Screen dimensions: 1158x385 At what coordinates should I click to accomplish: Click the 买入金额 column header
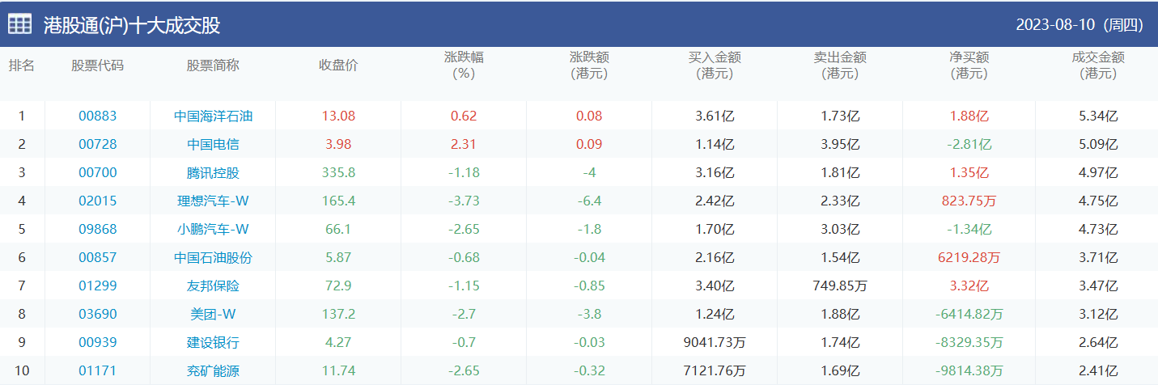tap(715, 66)
